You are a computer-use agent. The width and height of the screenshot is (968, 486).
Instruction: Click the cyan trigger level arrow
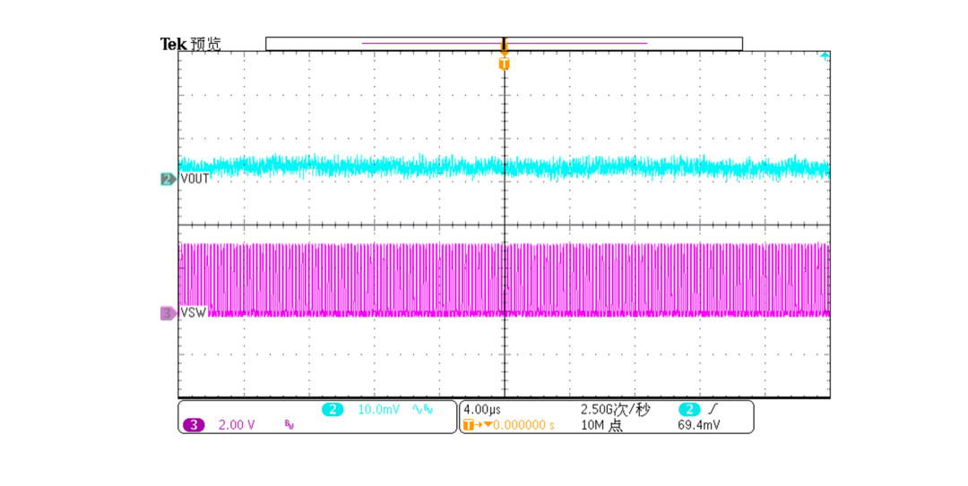[x=824, y=56]
